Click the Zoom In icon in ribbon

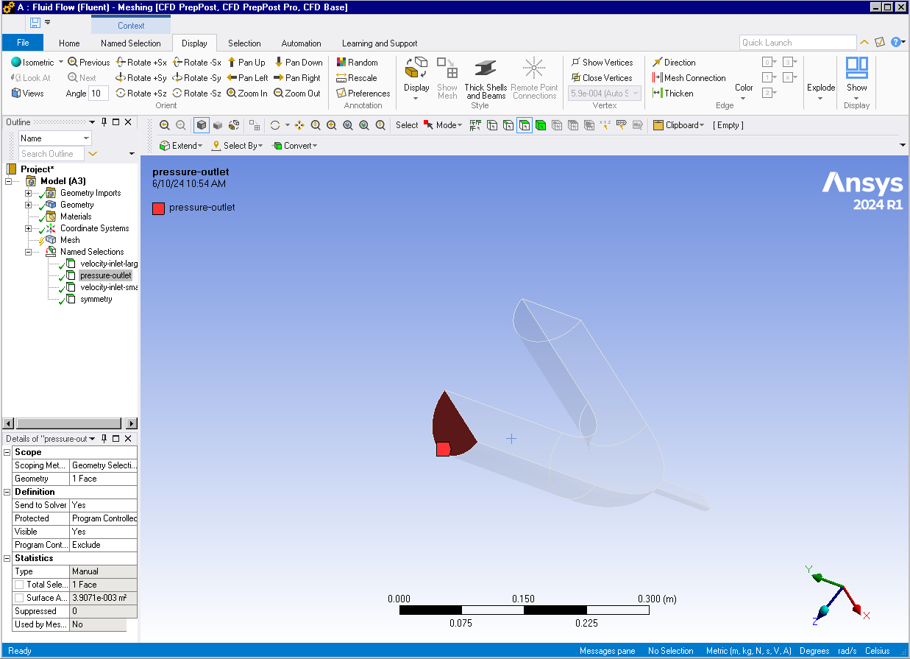pos(232,94)
